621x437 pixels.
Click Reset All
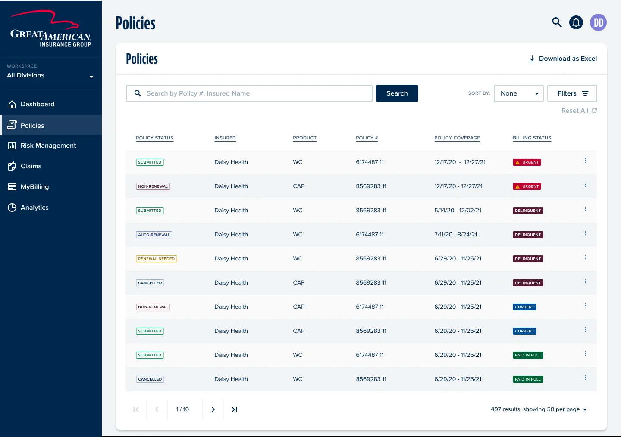(x=579, y=111)
